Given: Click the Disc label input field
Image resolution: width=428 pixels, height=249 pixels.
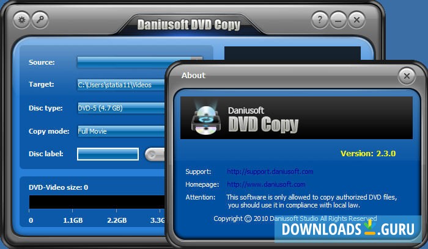Looking at the screenshot, I should [108, 154].
